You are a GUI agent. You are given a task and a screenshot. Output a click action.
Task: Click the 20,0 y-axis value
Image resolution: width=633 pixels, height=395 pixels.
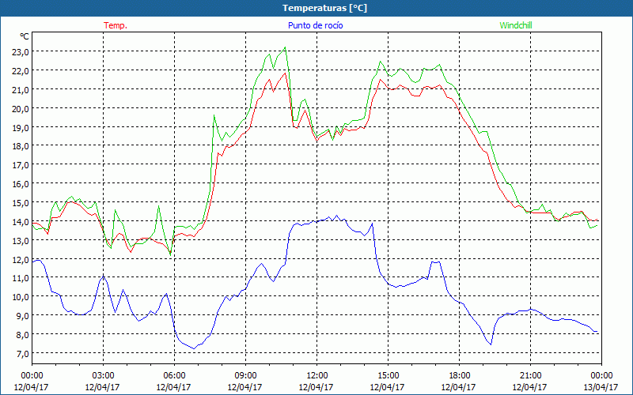(x=21, y=108)
